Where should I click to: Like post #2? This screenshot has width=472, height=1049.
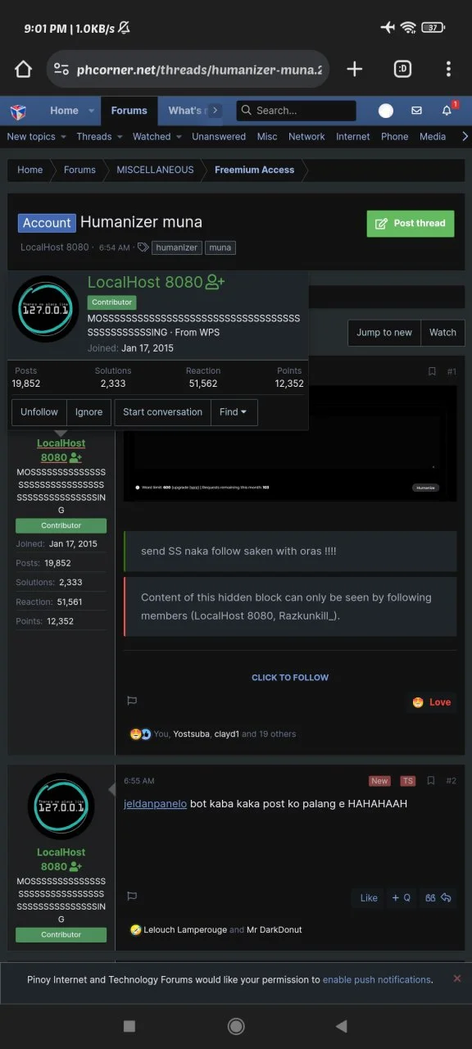pos(369,898)
